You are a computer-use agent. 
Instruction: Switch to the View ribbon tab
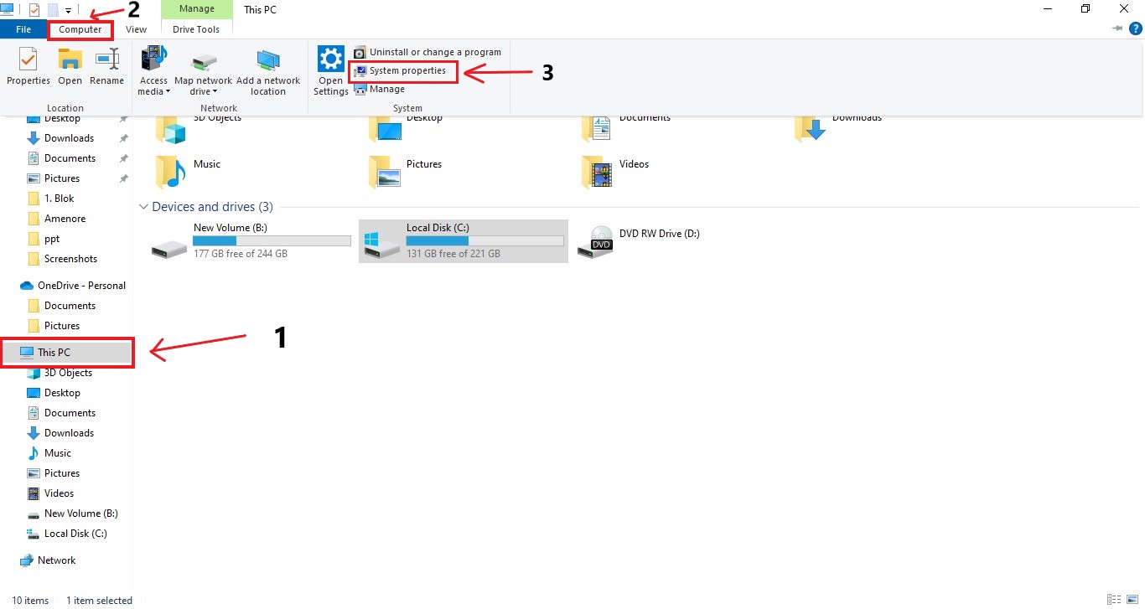click(136, 29)
